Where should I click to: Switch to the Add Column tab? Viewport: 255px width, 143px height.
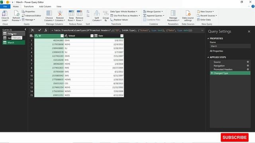click(45, 6)
